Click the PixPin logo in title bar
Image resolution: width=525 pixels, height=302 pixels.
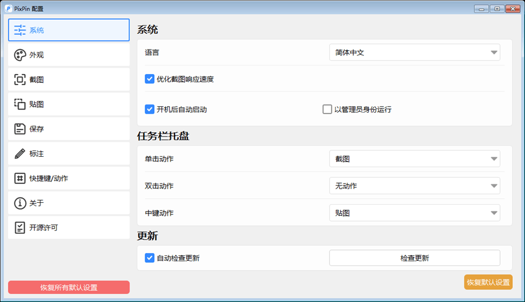[9, 9]
